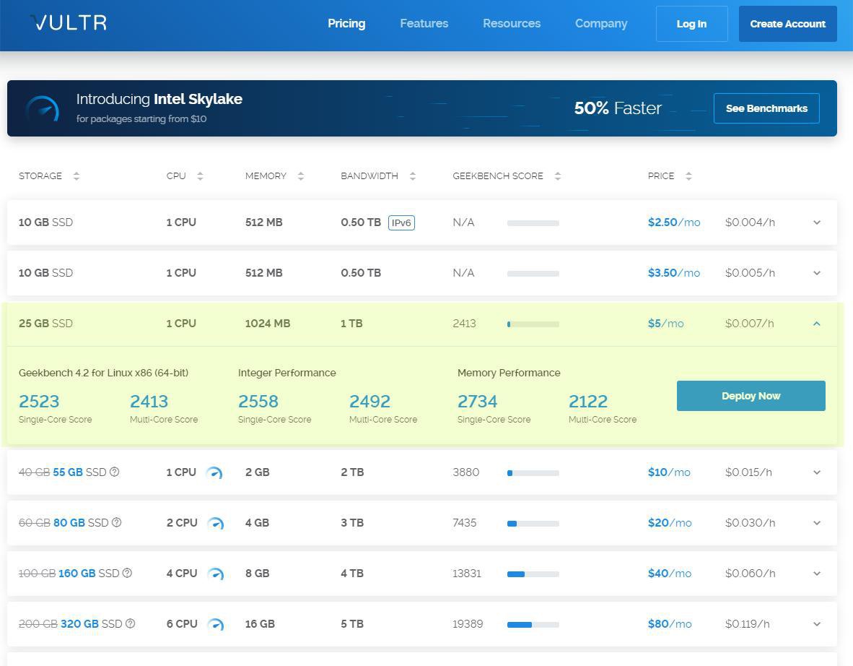Sort plans by Geekbench Score column
The width and height of the screenshot is (853, 666).
coord(558,176)
